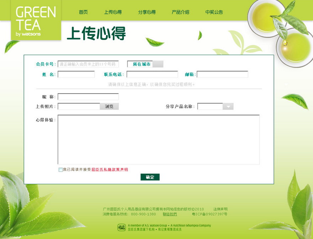
Task: Click the 联络我们 footer link
Action: coord(170,214)
